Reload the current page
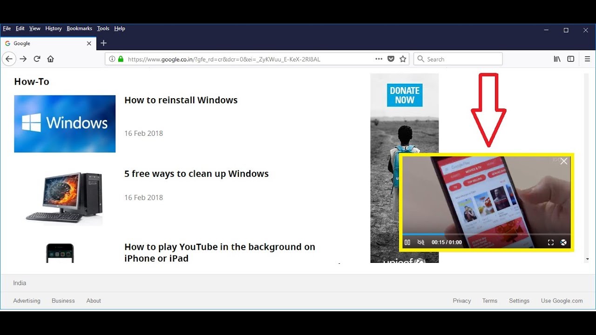 pos(37,59)
